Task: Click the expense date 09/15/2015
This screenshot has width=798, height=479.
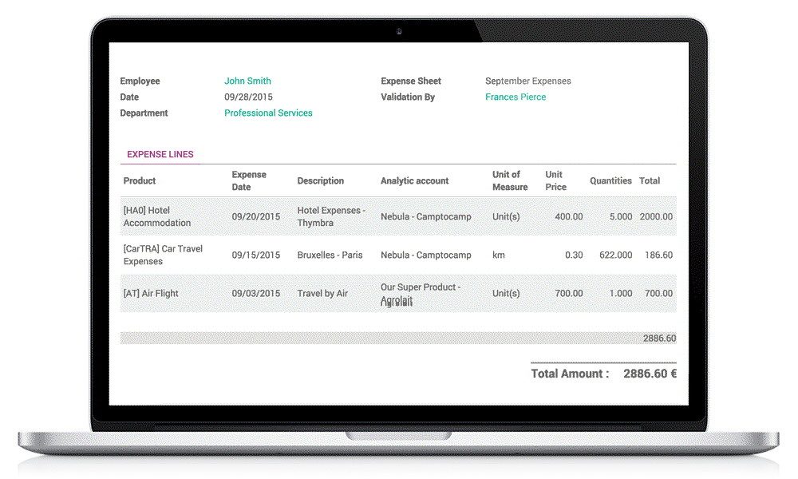Action: (x=251, y=255)
